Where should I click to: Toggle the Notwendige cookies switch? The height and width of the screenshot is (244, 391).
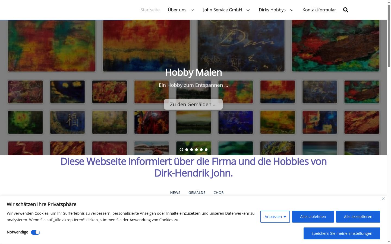(x=35, y=232)
